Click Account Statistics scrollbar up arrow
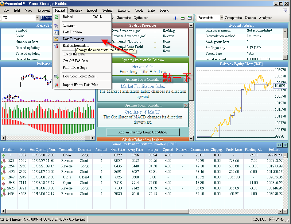Viewport: 291px width, 224px height. click(x=285, y=31)
